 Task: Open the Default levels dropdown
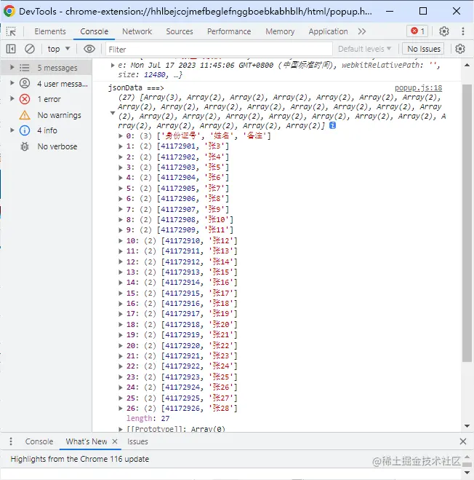click(x=364, y=49)
